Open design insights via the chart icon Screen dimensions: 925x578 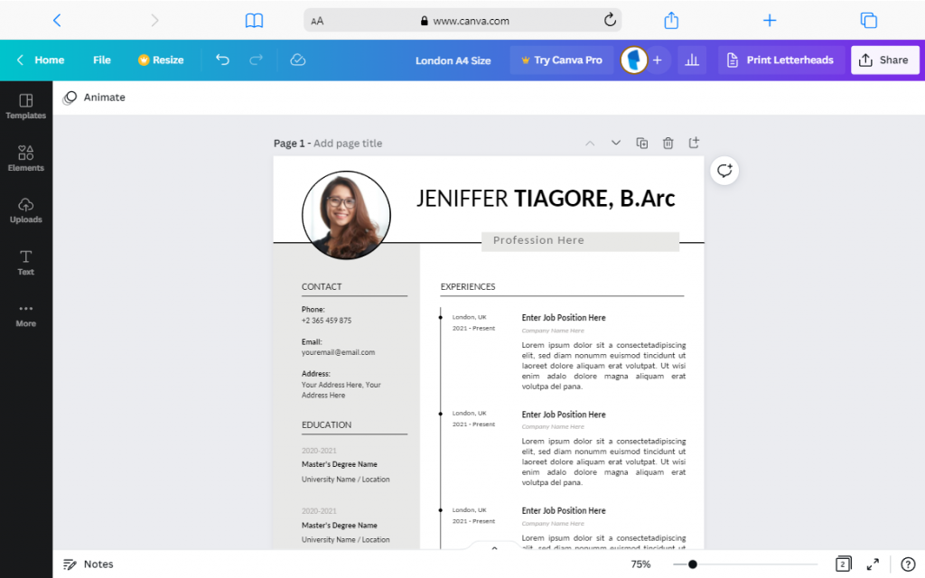coord(692,60)
